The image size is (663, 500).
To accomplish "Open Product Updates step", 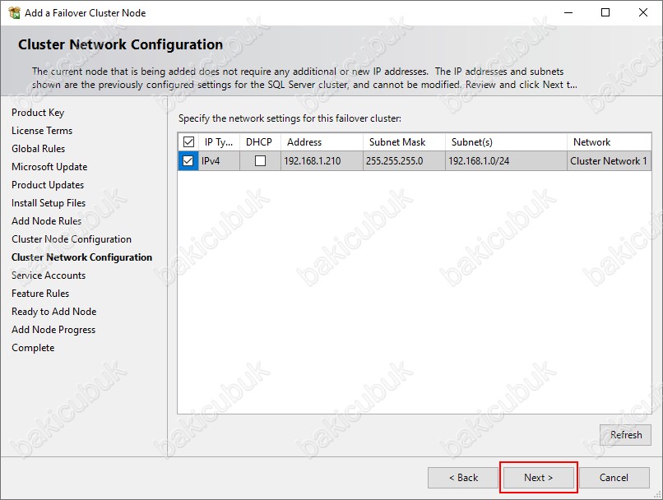I will [x=48, y=185].
